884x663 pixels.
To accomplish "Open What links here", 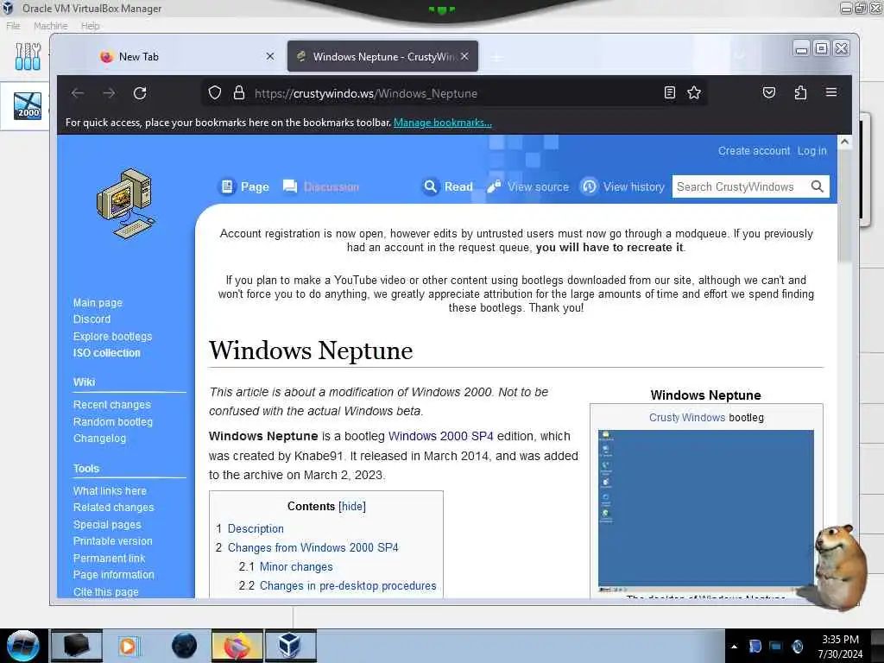I will pyautogui.click(x=110, y=491).
